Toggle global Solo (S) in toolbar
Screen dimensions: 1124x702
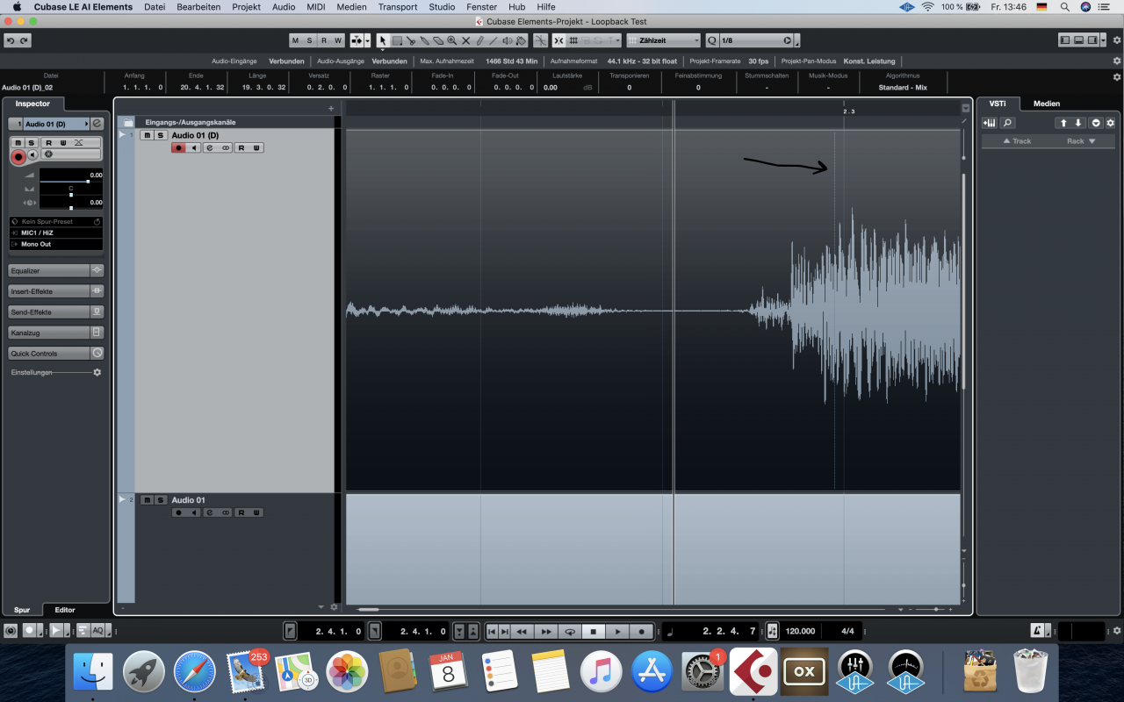[x=309, y=40]
